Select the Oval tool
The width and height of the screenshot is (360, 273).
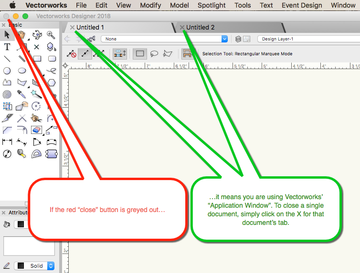click(22, 71)
